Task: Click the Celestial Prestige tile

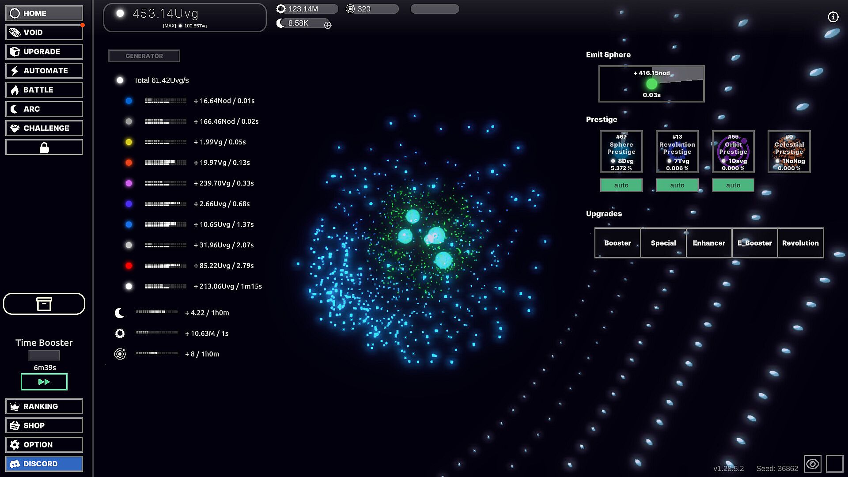Action: click(x=789, y=151)
